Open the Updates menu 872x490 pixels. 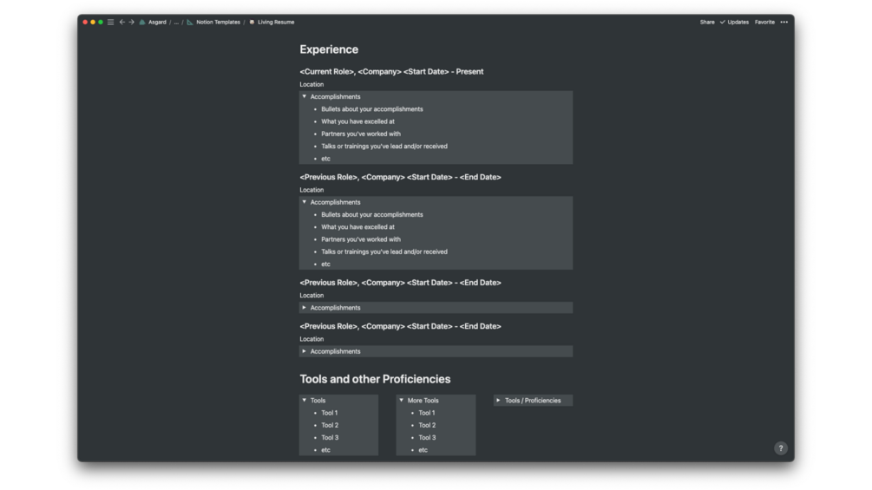[735, 23]
